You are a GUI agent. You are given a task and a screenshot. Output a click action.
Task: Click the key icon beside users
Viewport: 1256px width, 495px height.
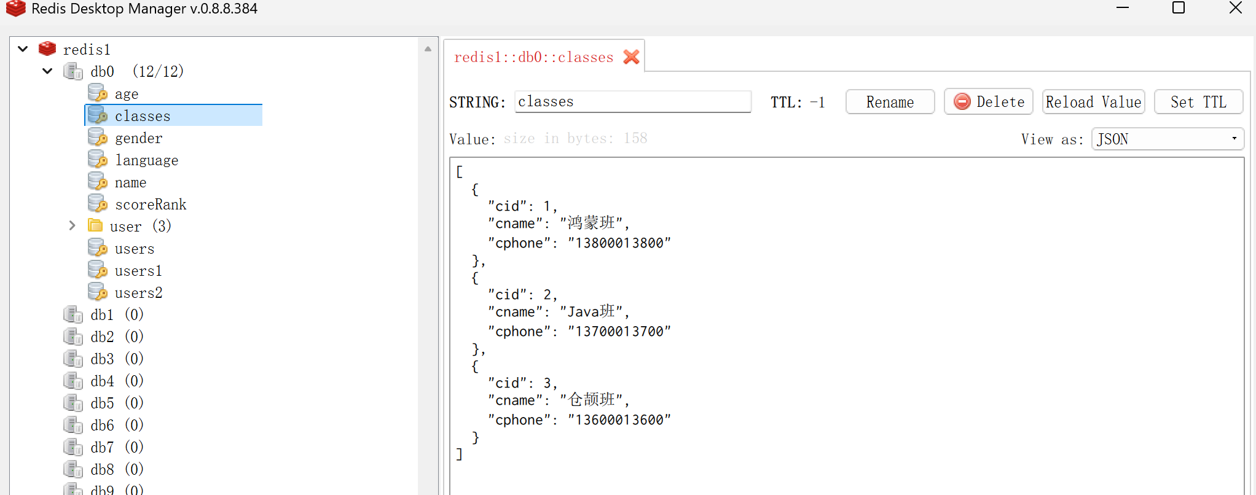pos(98,248)
